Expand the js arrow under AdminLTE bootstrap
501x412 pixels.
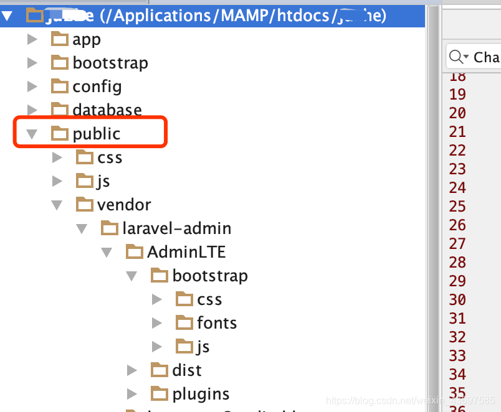click(156, 347)
